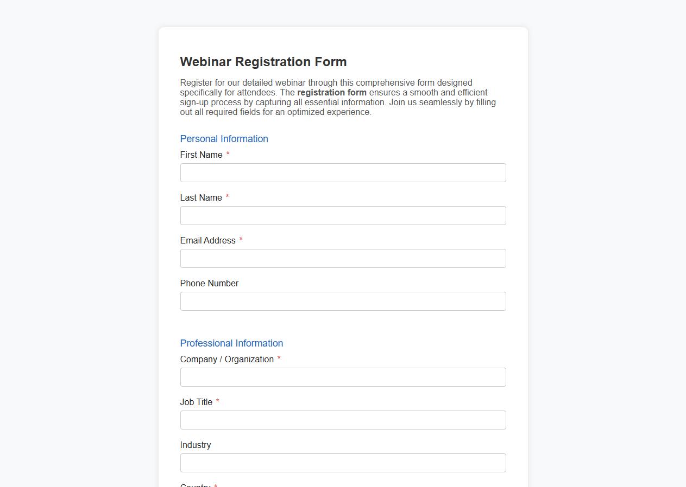Viewport: 686px width, 487px height.
Task: Select the Personal Information section heading
Action: tap(224, 139)
